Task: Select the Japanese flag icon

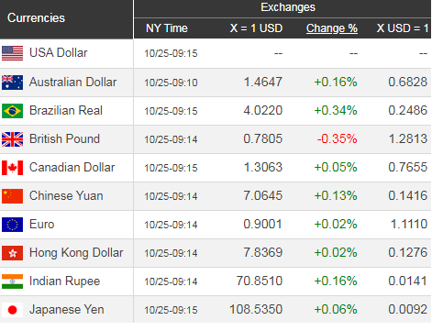Action: coord(12,310)
